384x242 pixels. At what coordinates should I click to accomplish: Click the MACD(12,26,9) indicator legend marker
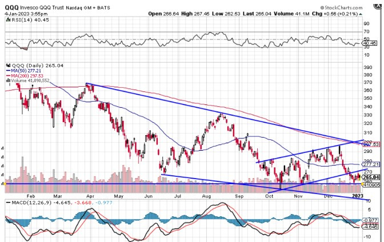point(6,203)
